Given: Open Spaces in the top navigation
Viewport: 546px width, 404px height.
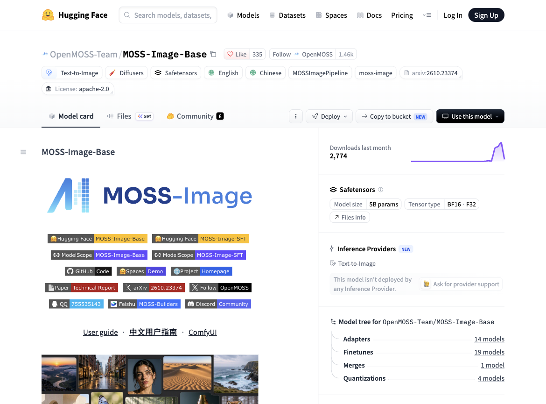Looking at the screenshot, I should coord(331,15).
